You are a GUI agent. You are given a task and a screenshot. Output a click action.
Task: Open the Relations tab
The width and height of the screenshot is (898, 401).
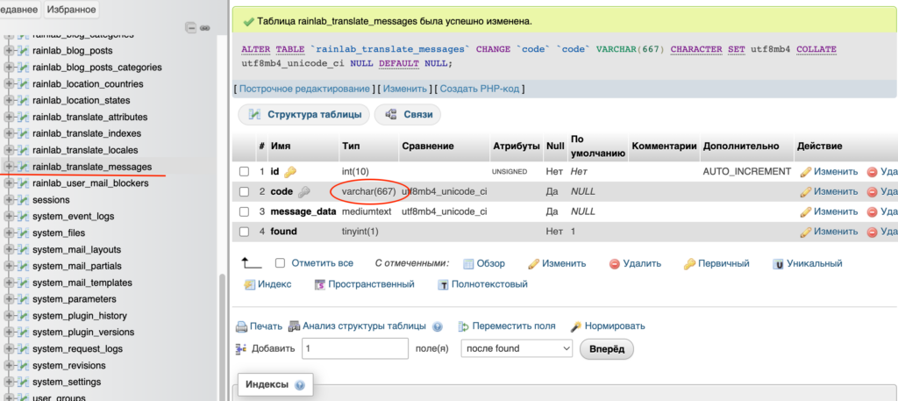408,115
